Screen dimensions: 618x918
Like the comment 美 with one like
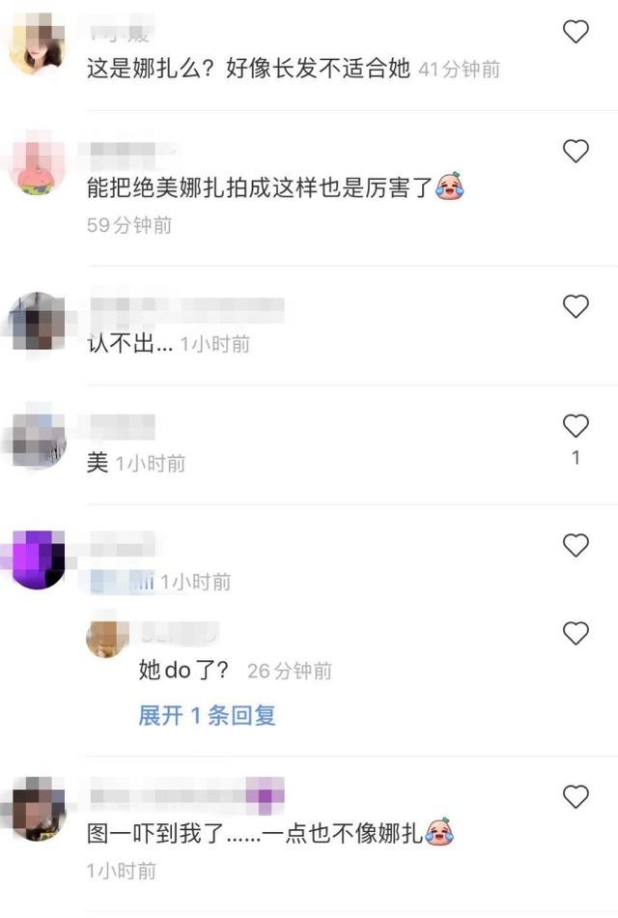click(576, 425)
